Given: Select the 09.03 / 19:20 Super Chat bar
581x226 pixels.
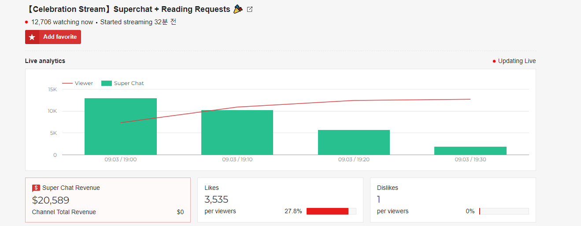Looking at the screenshot, I should point(354,142).
